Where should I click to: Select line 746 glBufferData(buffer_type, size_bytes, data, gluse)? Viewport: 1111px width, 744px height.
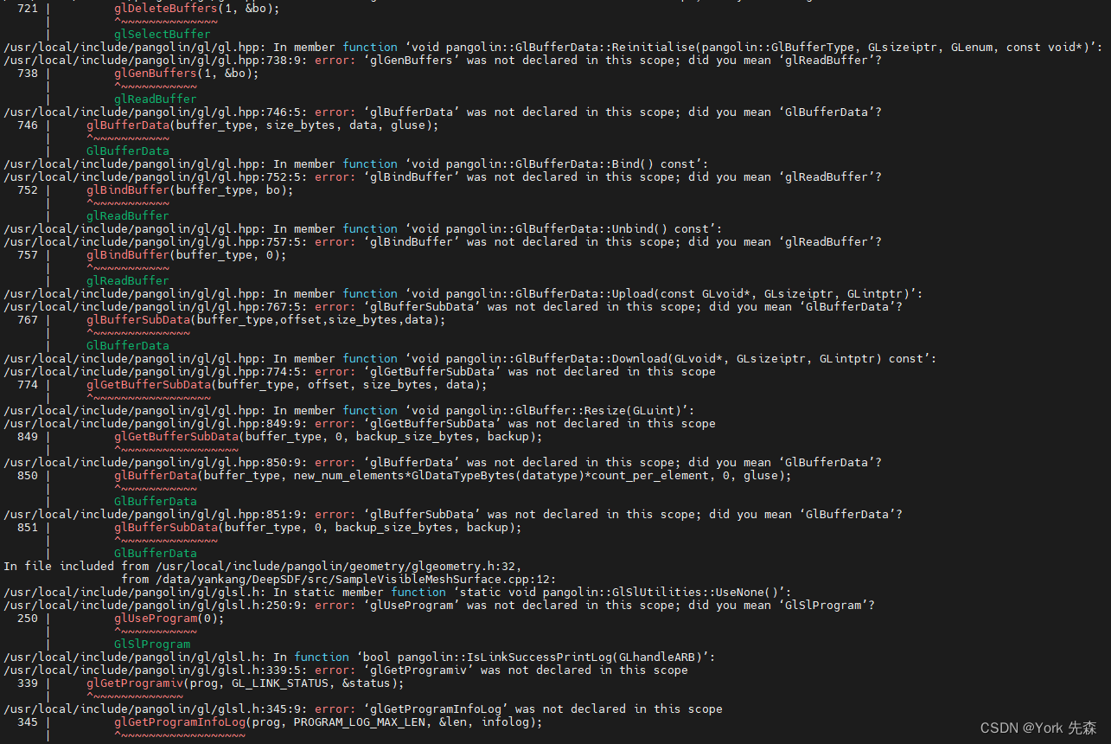click(x=262, y=125)
